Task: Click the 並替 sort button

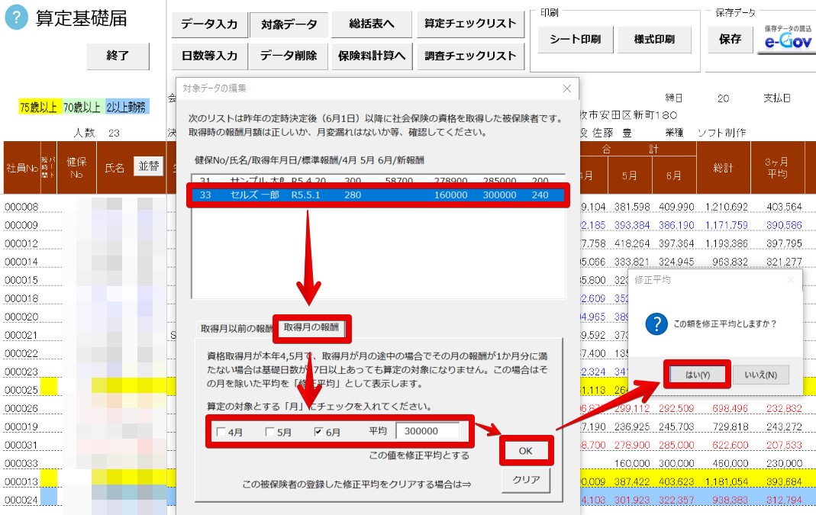Action: tap(149, 166)
